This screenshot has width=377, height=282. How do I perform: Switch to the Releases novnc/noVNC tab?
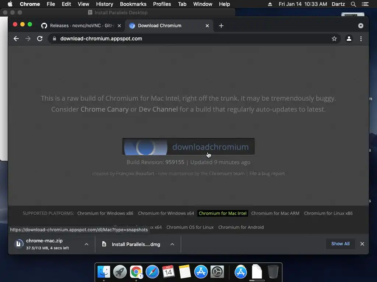81,26
